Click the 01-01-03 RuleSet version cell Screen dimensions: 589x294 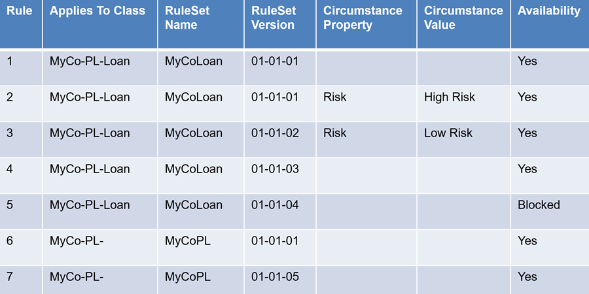click(275, 169)
